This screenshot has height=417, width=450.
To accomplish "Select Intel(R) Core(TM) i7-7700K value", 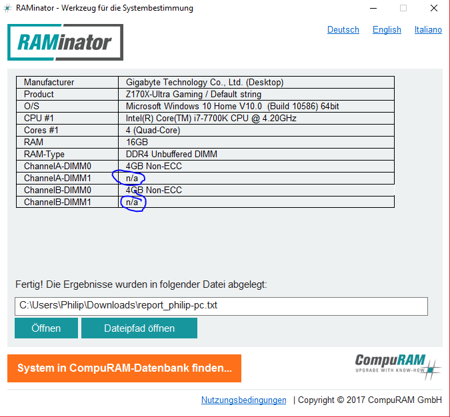I will (256, 118).
